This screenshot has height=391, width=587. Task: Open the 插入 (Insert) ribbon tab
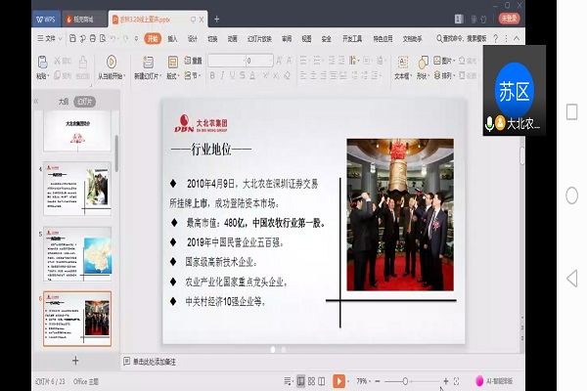click(x=172, y=38)
